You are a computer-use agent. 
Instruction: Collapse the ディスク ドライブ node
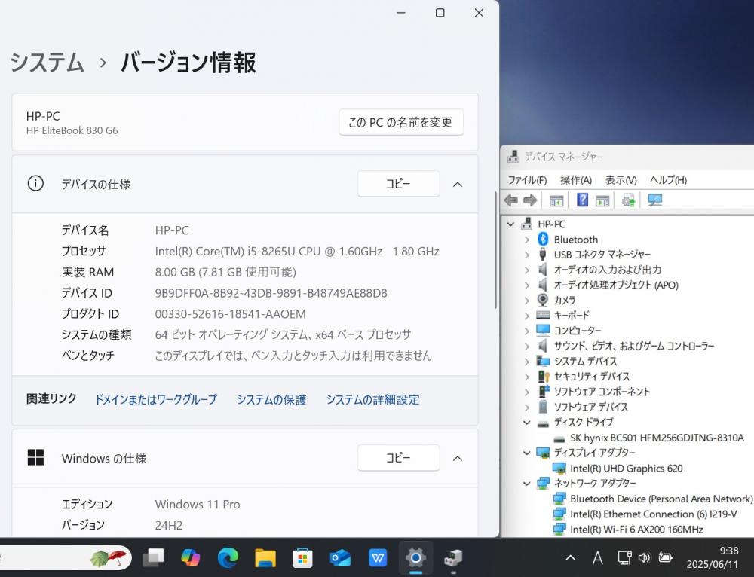click(x=527, y=423)
